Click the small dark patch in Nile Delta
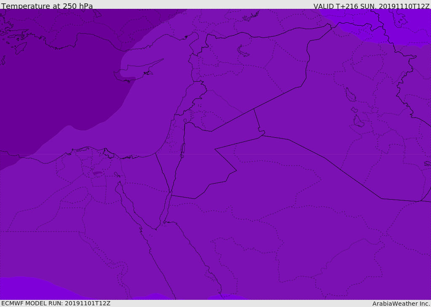The height and width of the screenshot is (307, 431). [x=98, y=173]
